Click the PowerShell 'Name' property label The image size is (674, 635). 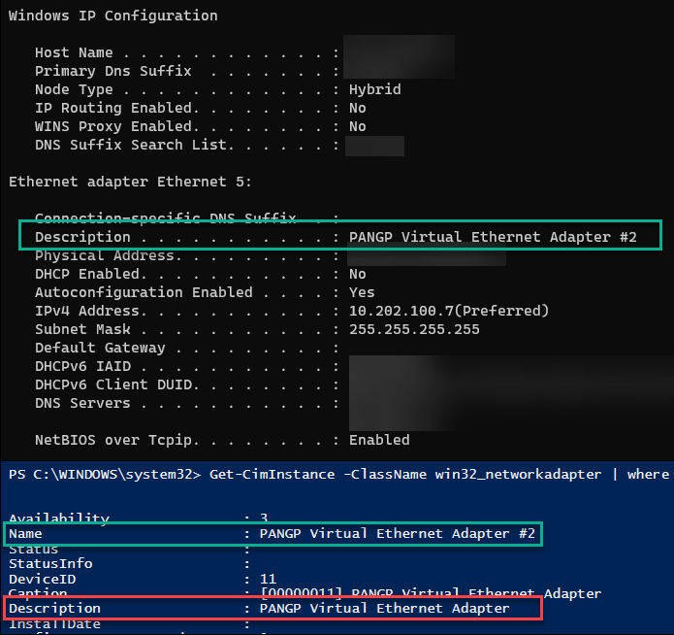tap(25, 534)
